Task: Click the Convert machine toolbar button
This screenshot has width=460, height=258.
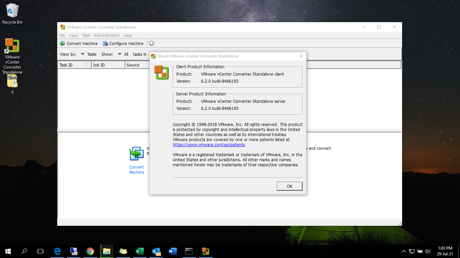Action: coord(79,43)
